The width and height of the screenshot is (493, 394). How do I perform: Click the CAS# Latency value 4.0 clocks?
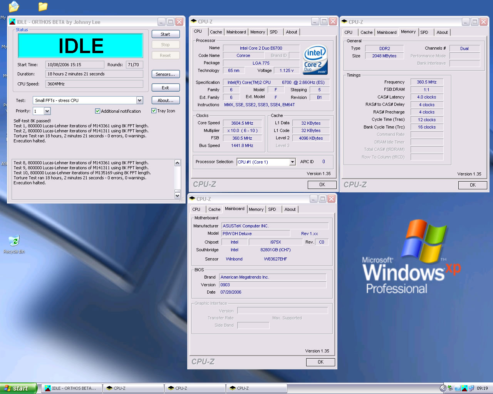coord(427,97)
